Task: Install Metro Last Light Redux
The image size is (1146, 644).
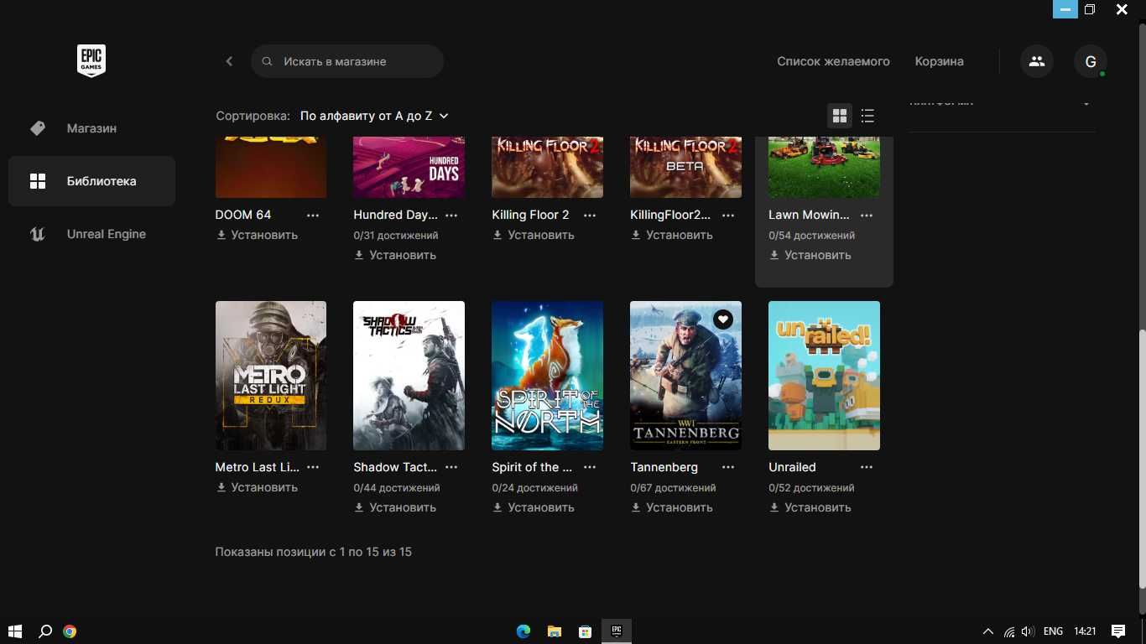Action: coord(257,487)
